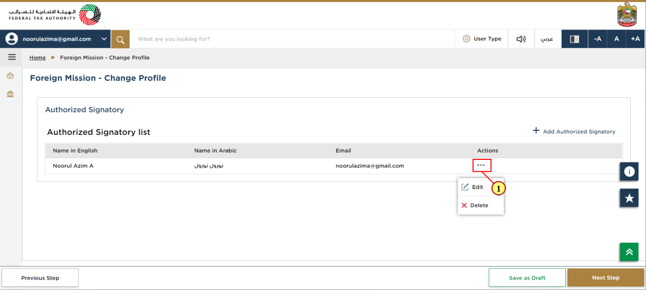Click the plus icon for Add Authorized Signatory
Viewport: 646px width, 290px height.
tap(536, 131)
